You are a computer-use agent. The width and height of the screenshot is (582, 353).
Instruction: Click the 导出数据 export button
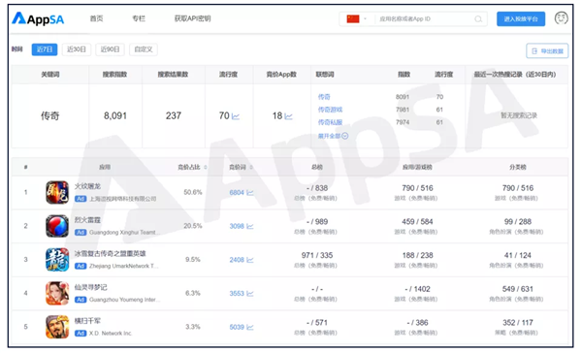[x=547, y=50]
